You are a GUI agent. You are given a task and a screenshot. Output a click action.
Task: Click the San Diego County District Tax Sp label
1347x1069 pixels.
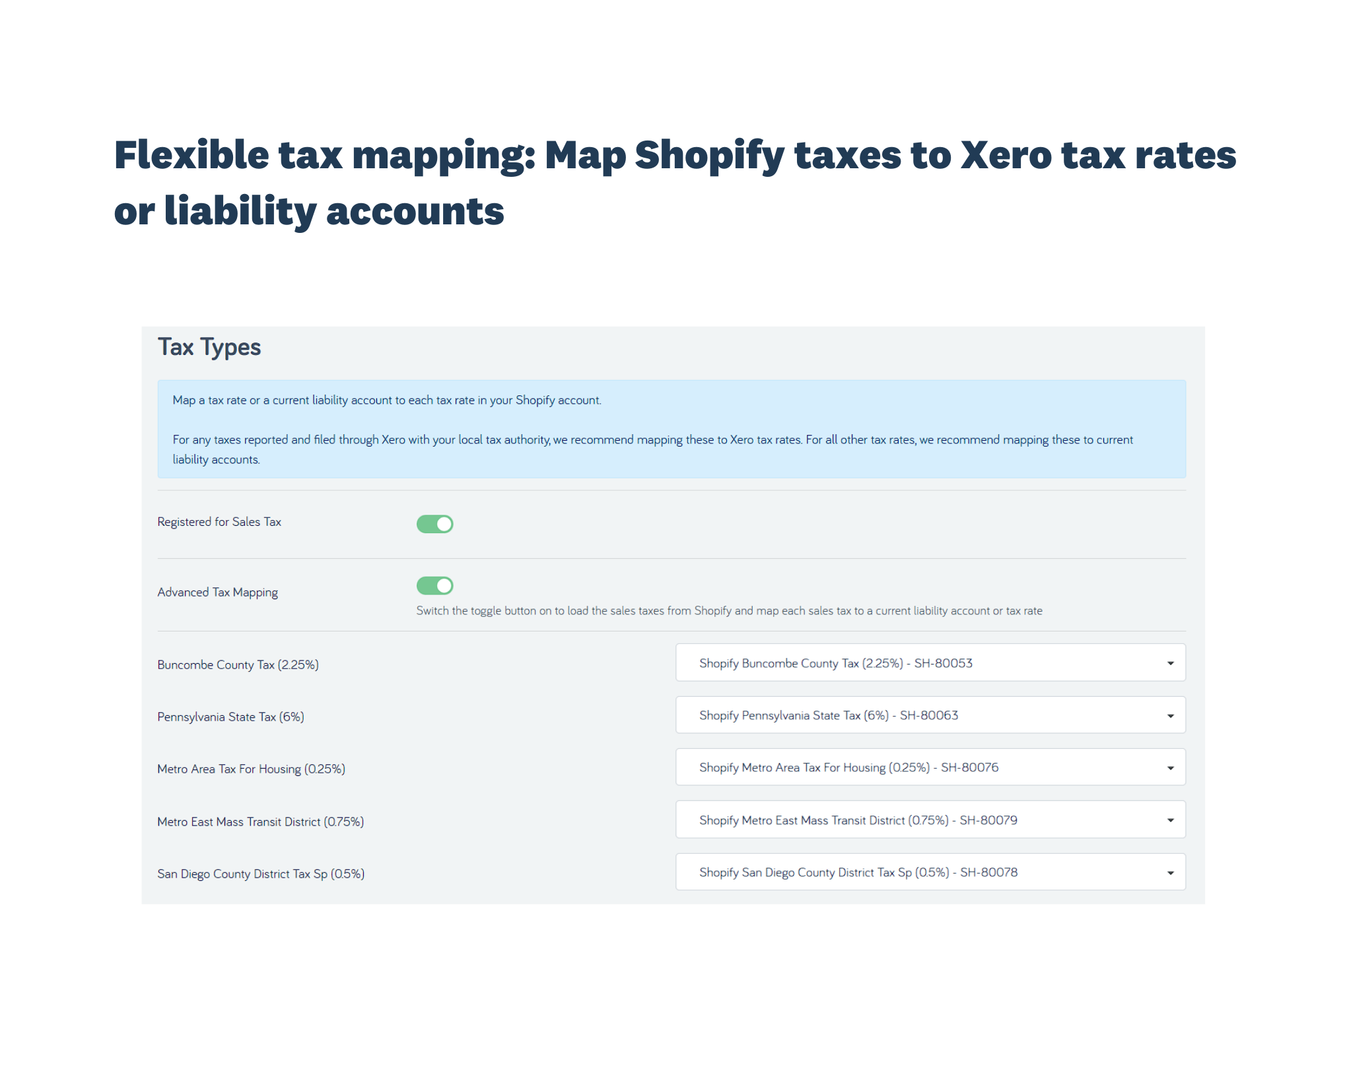tap(260, 873)
